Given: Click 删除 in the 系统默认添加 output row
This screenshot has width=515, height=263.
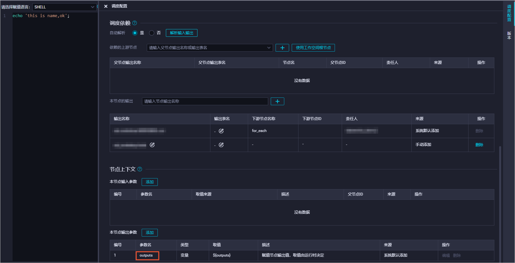Looking at the screenshot, I should pyautogui.click(x=479, y=131).
